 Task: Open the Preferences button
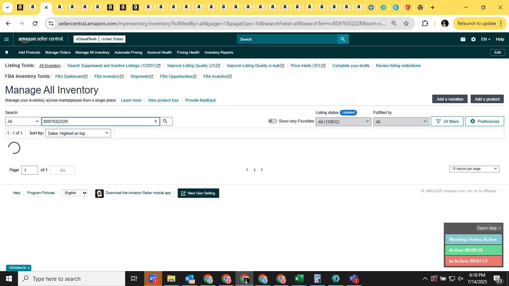(x=484, y=121)
